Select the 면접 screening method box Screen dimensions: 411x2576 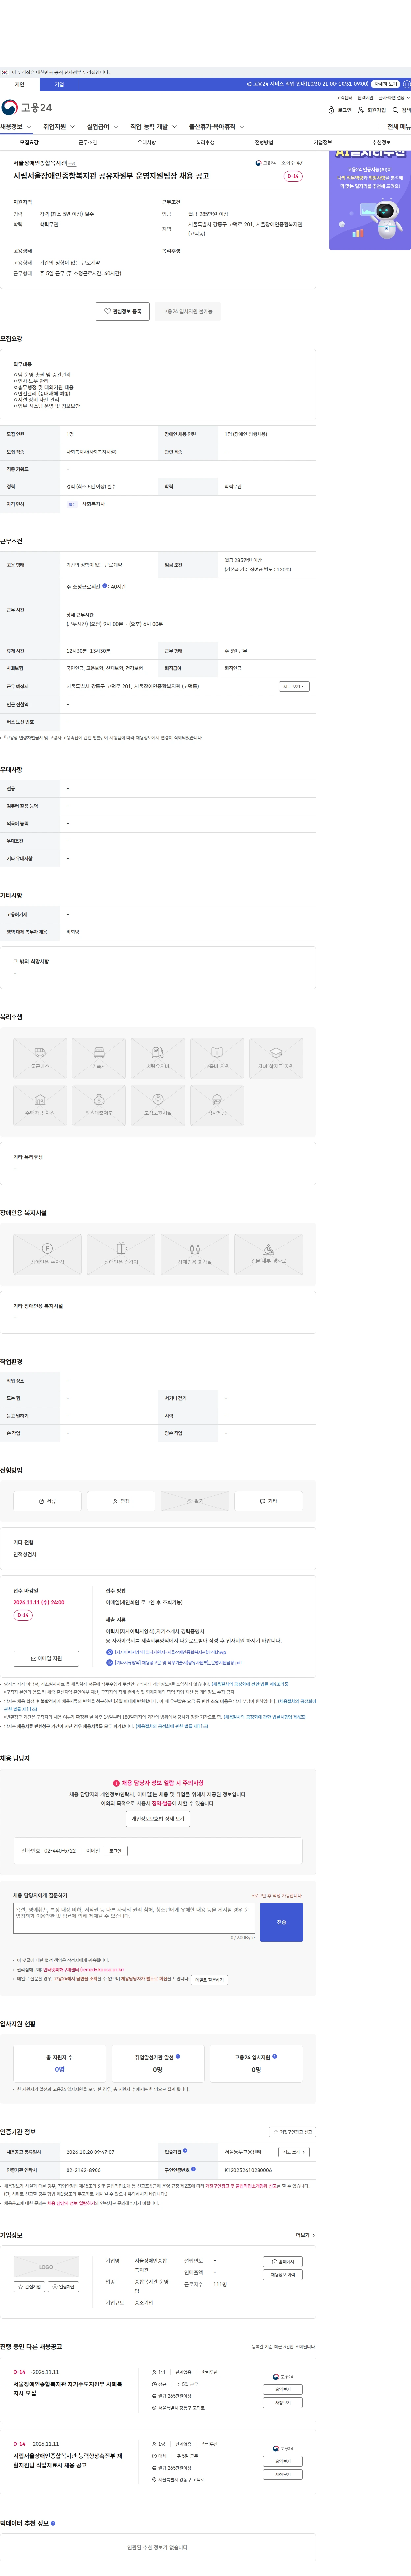(121, 1500)
